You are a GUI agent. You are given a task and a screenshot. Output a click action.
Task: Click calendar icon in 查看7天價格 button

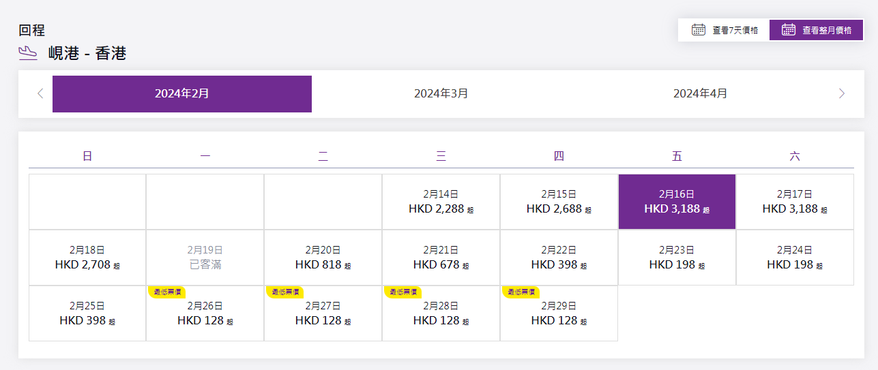(698, 29)
